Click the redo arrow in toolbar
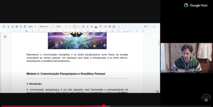 point(12,26)
